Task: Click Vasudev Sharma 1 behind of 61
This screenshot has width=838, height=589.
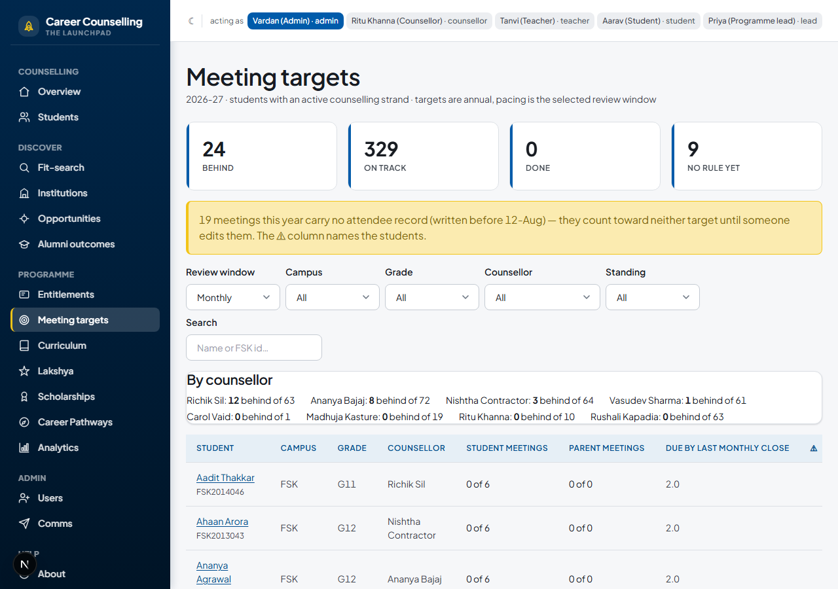Action: (x=678, y=401)
